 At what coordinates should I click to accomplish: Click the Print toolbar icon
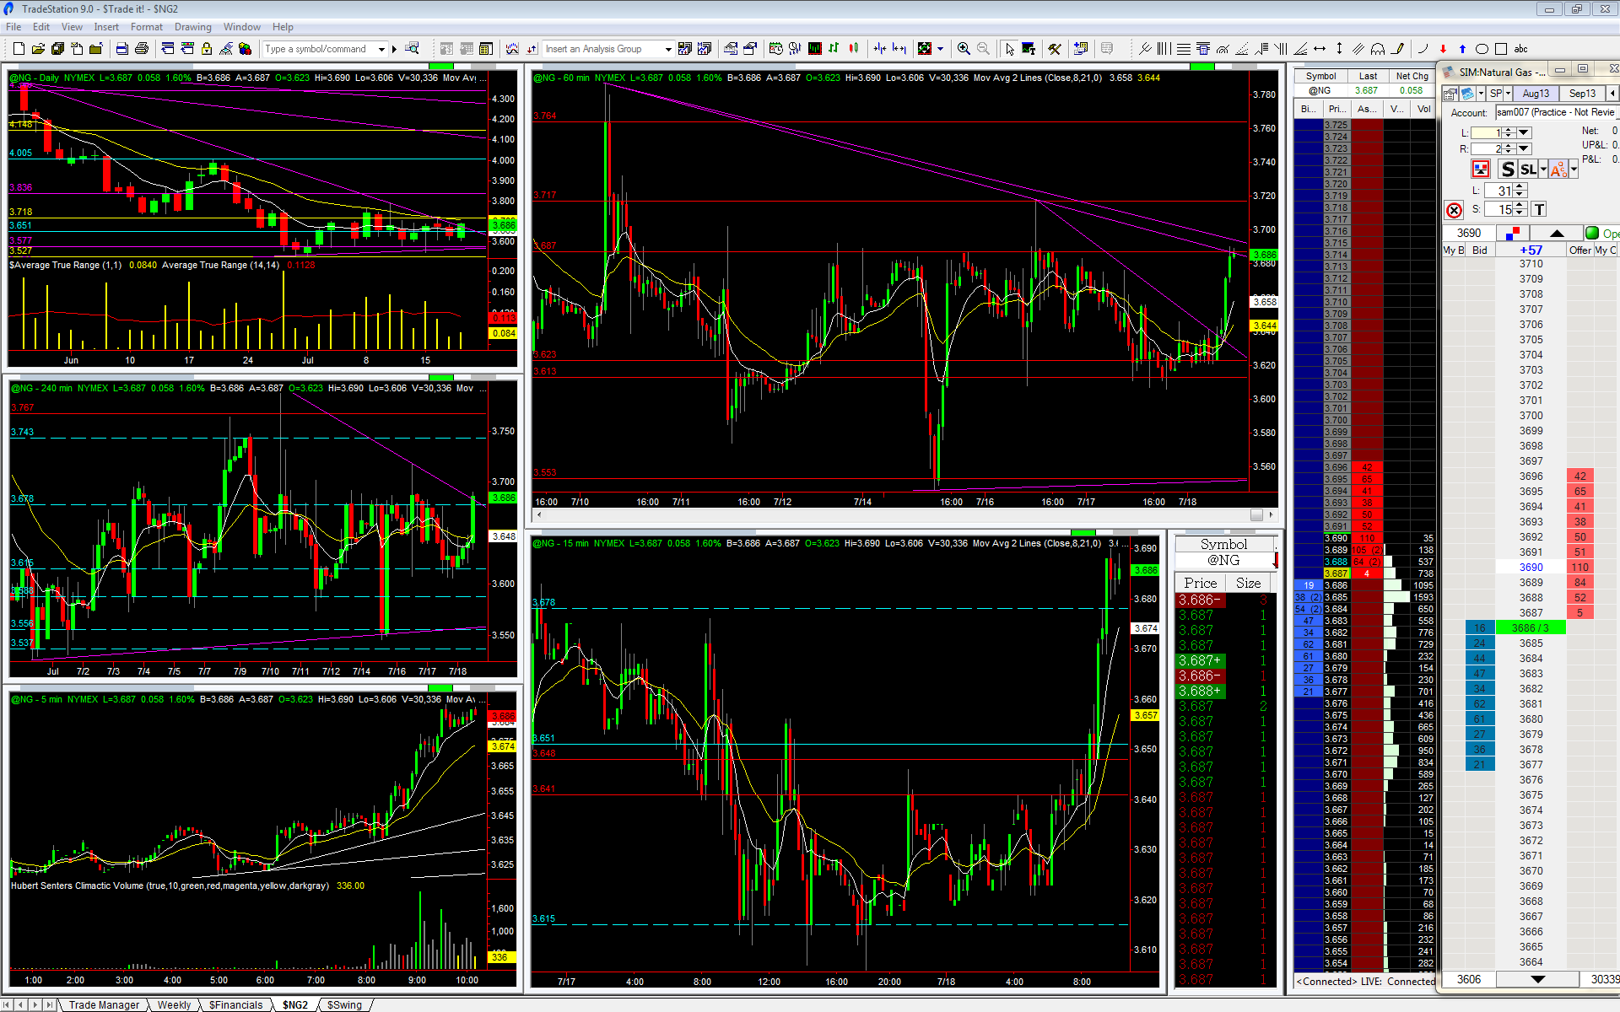coord(142,49)
